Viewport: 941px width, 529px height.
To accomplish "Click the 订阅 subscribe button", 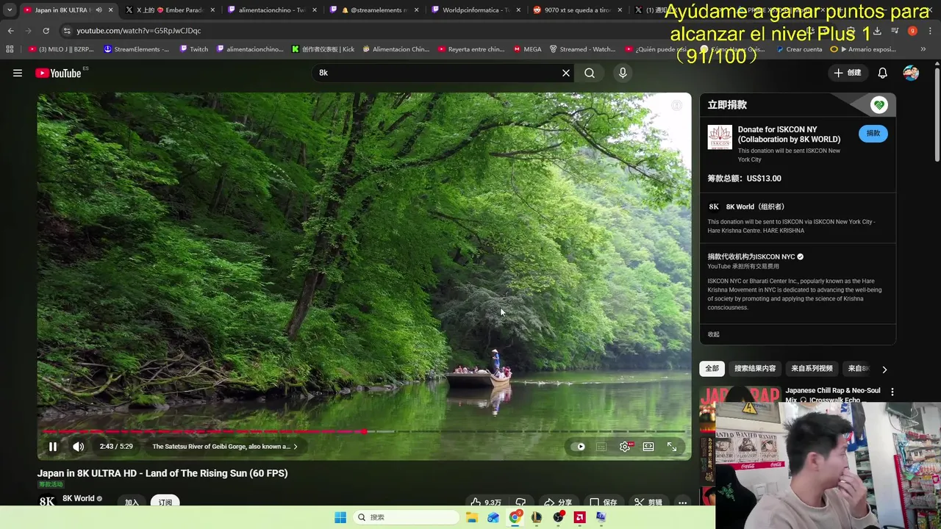I will coord(165,502).
